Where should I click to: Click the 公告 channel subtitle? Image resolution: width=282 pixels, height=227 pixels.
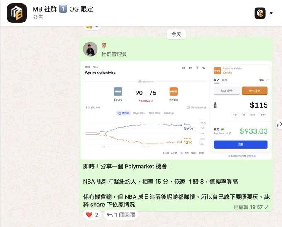coord(38,17)
